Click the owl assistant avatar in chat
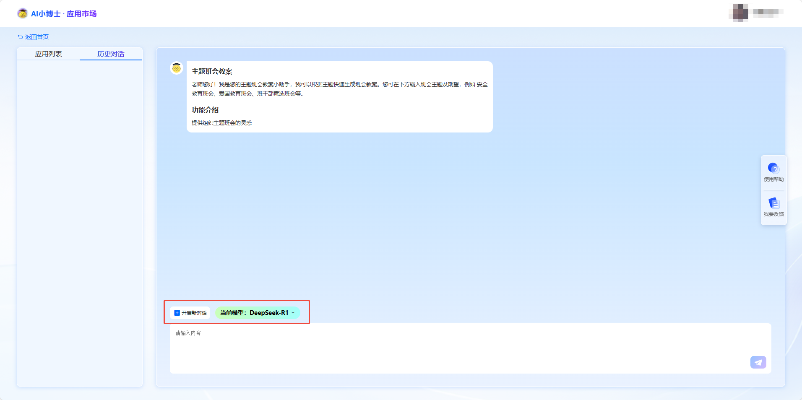 (177, 68)
